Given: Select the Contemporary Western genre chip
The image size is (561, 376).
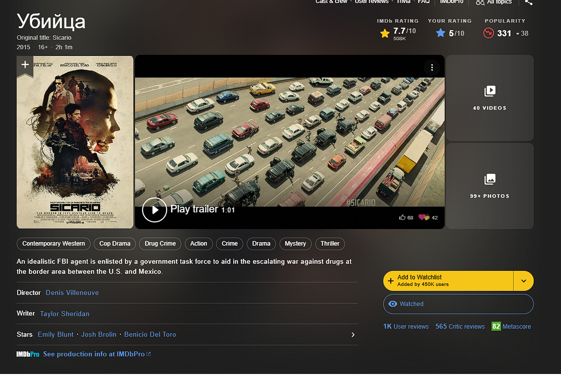Looking at the screenshot, I should (x=54, y=244).
